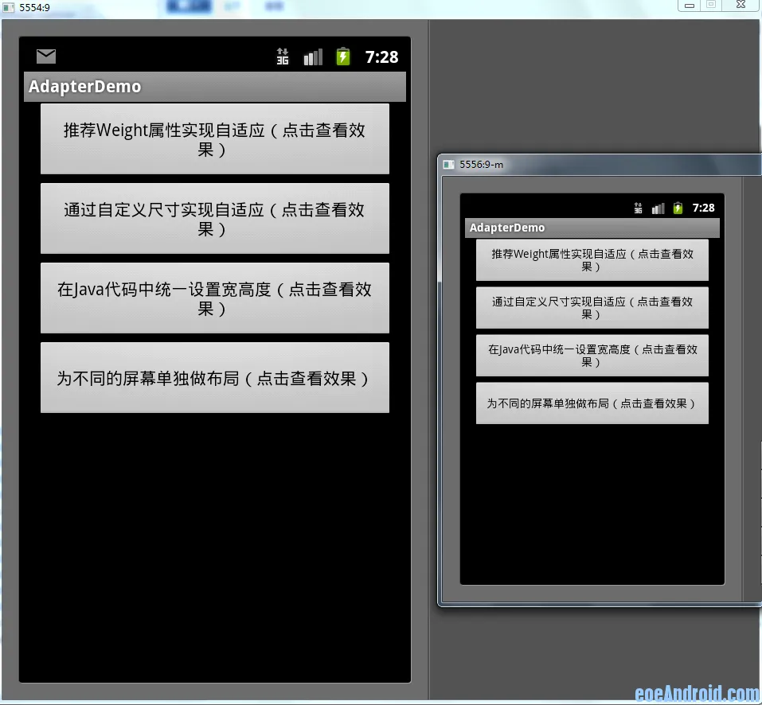Tap the 通过自定义尺寸实现自适应 button in 5554 emulator

click(x=215, y=219)
